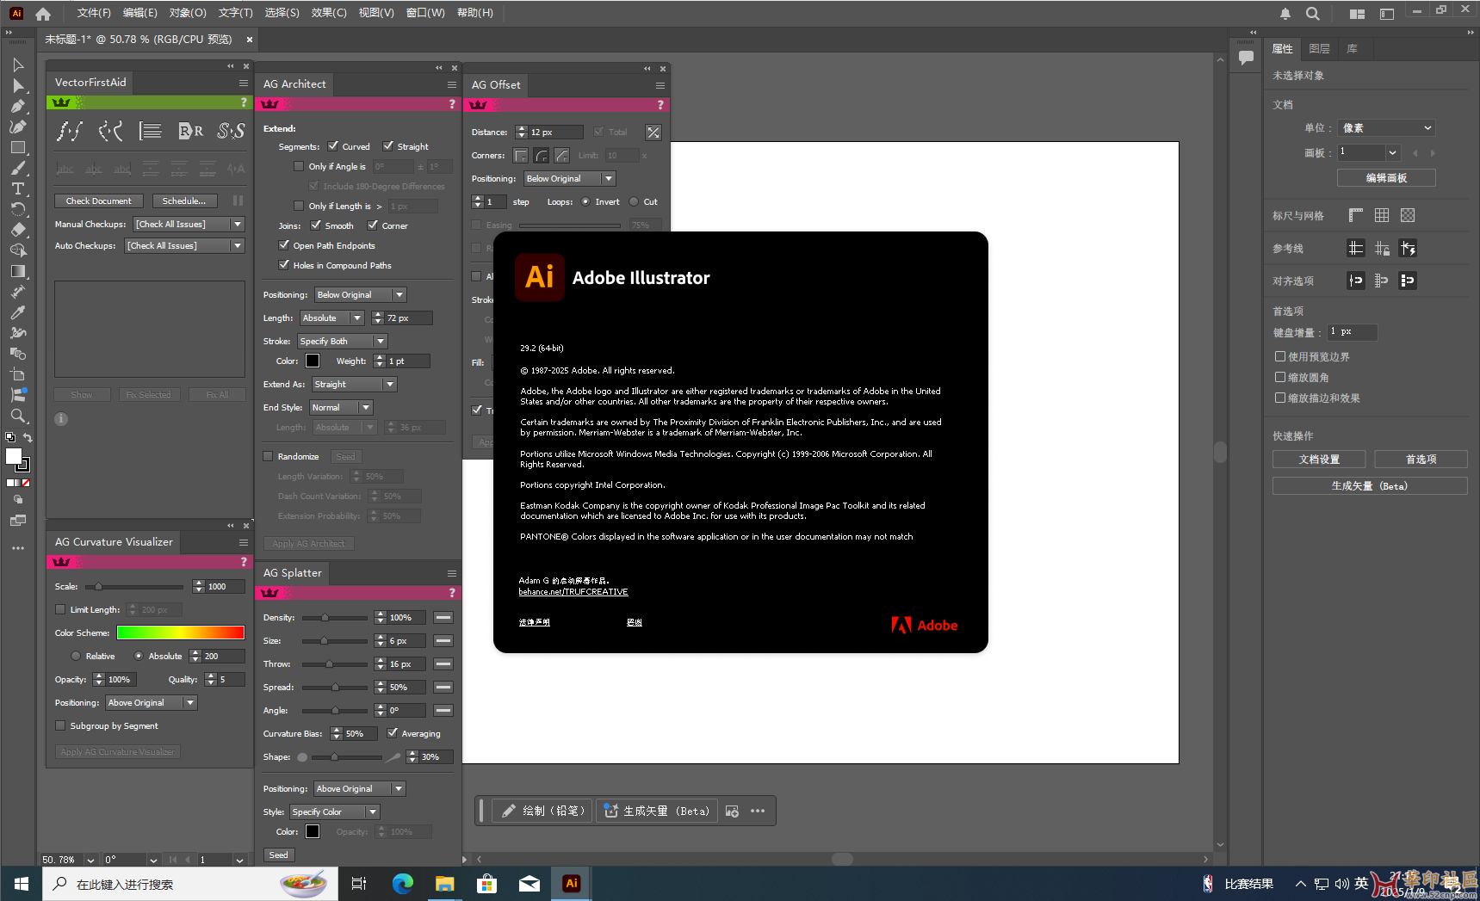
Task: Select the Pen tool
Action: click(18, 107)
